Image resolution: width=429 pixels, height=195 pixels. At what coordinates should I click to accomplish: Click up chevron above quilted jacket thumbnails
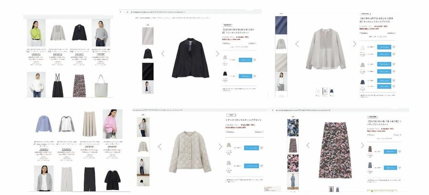point(143,115)
